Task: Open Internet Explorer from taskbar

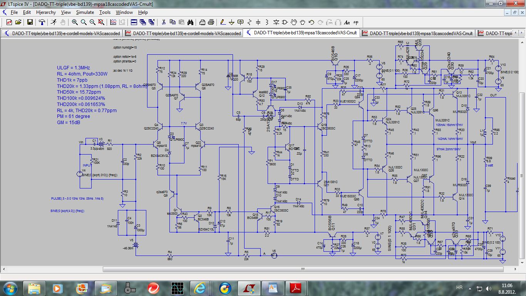Action: click(200, 288)
